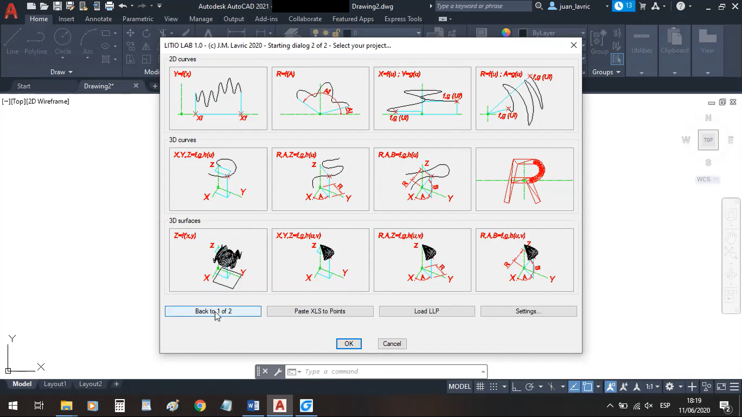
Task: Click the New drawing icon in Quick Access
Action: point(31,6)
